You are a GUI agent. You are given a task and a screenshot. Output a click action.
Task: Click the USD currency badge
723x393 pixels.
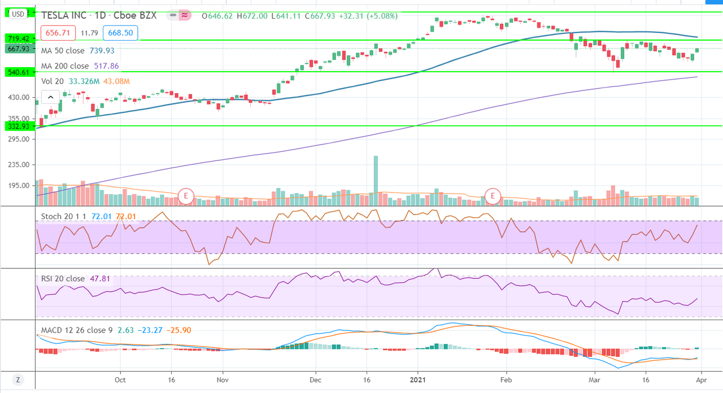click(19, 15)
